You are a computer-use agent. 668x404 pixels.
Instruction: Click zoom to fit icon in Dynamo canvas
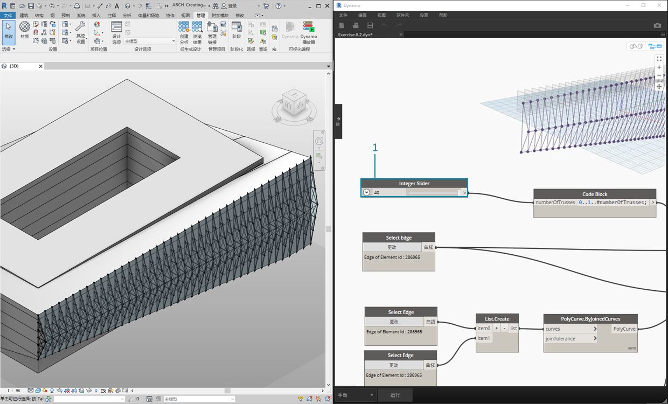659,59
